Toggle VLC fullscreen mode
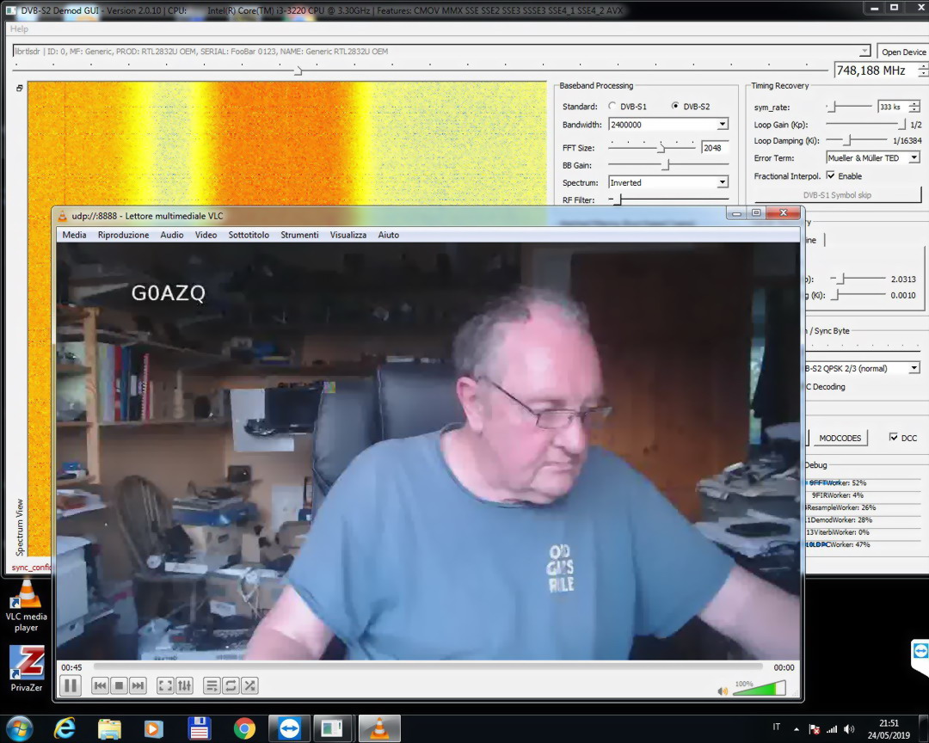Viewport: 929px width, 743px height. click(x=164, y=685)
